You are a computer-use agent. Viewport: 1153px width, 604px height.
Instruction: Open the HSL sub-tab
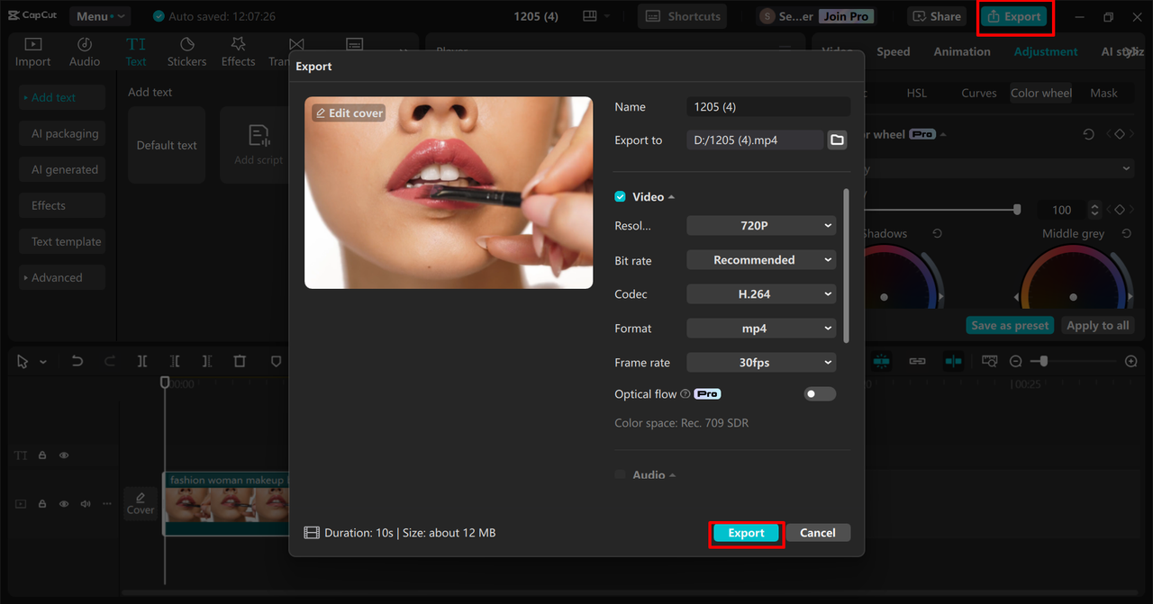click(x=916, y=93)
